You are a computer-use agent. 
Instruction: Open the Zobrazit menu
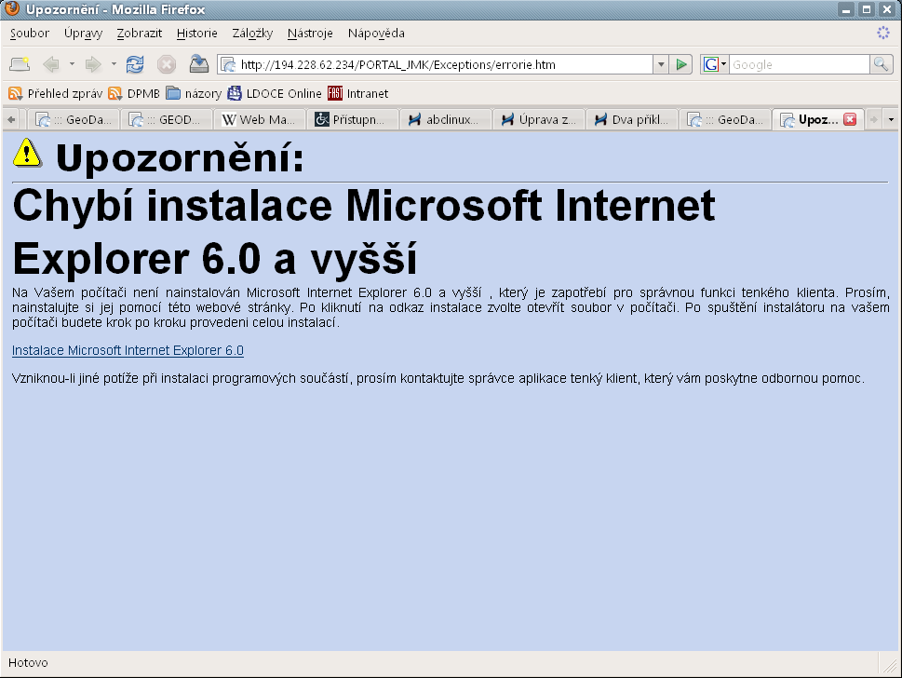pos(140,34)
